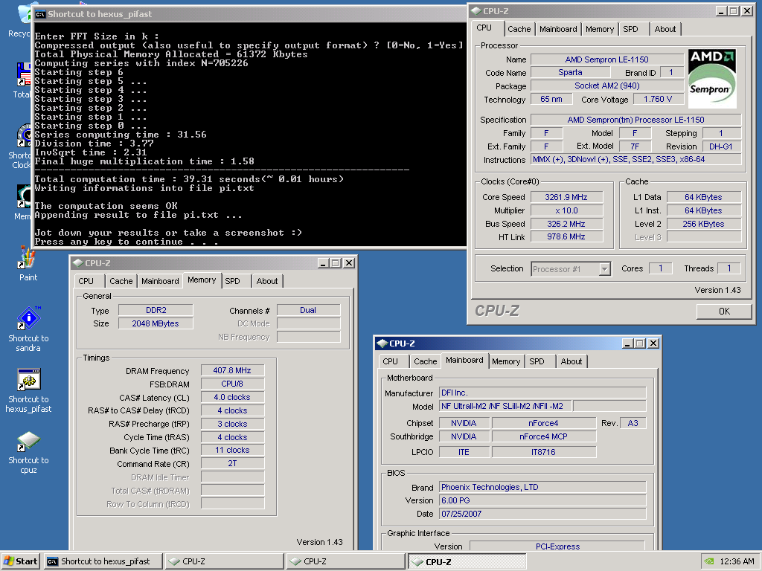Click the FSB:DRAM value CPU/8
The image size is (762, 571).
232,384
